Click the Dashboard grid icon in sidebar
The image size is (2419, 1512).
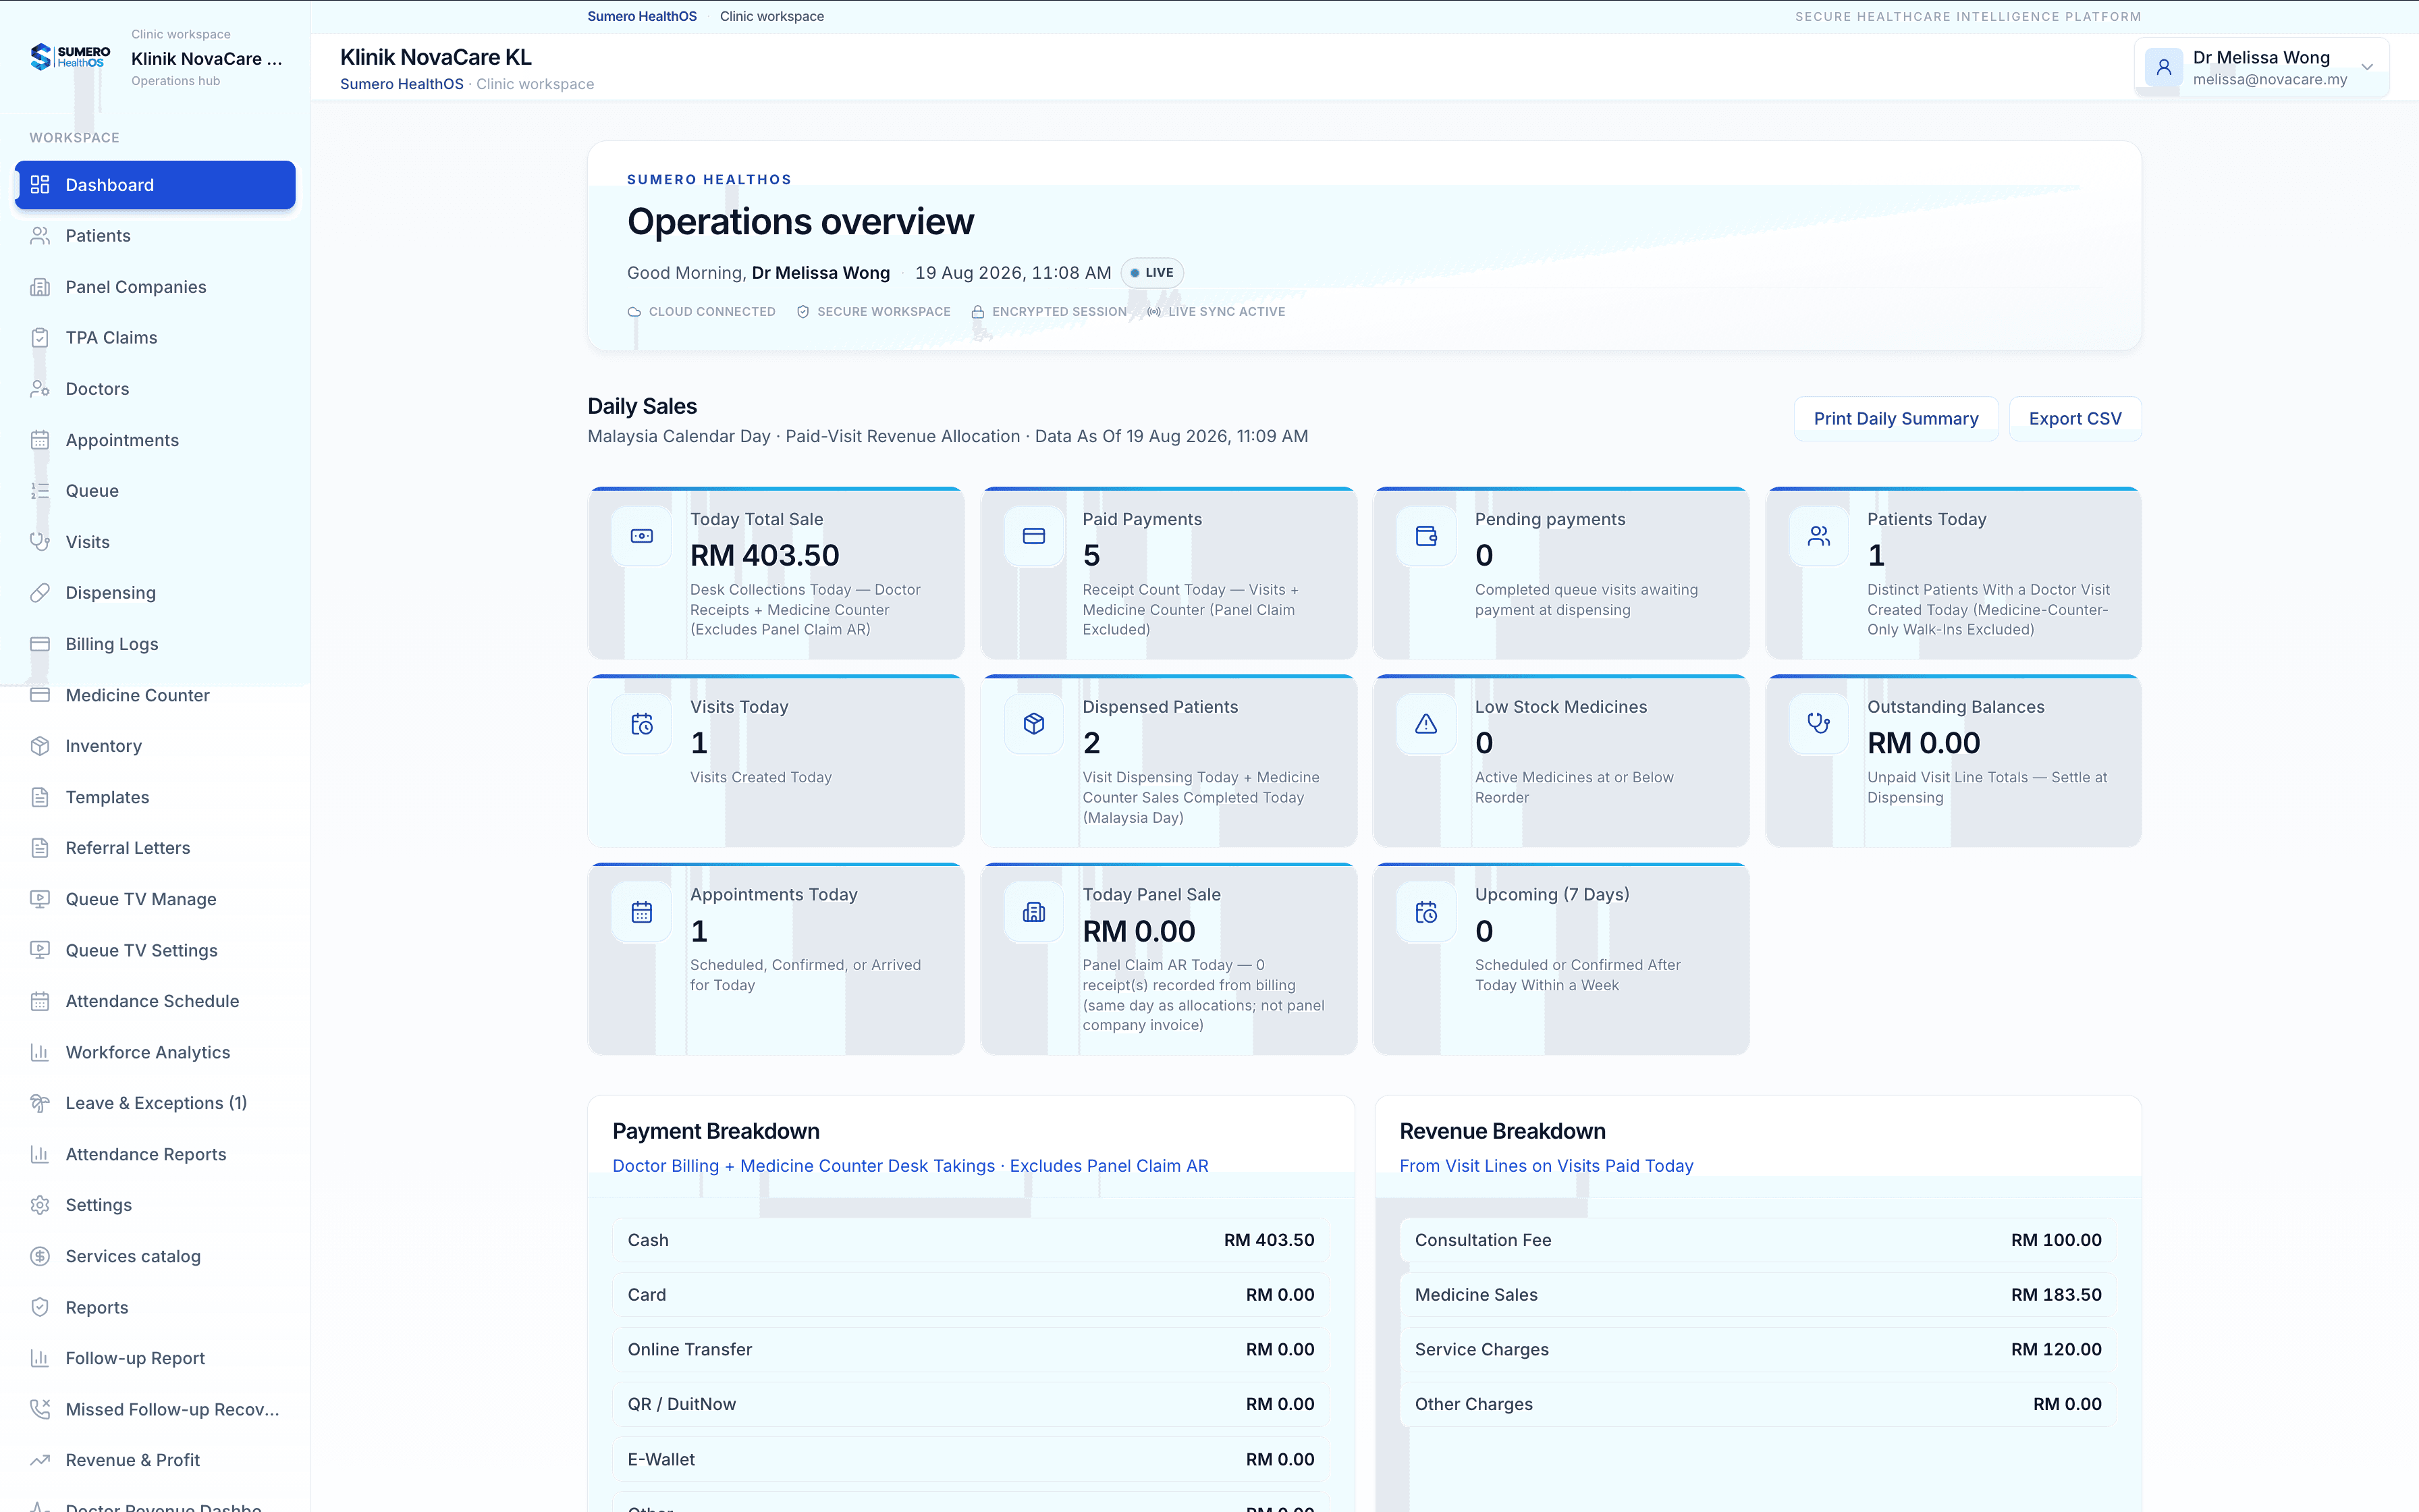click(40, 185)
